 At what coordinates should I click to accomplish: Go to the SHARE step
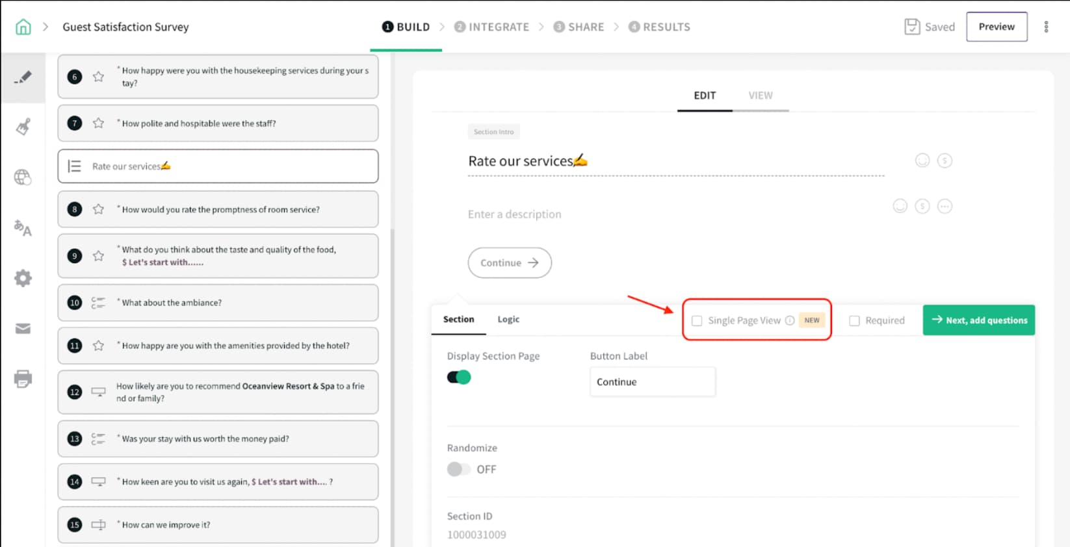pyautogui.click(x=579, y=27)
